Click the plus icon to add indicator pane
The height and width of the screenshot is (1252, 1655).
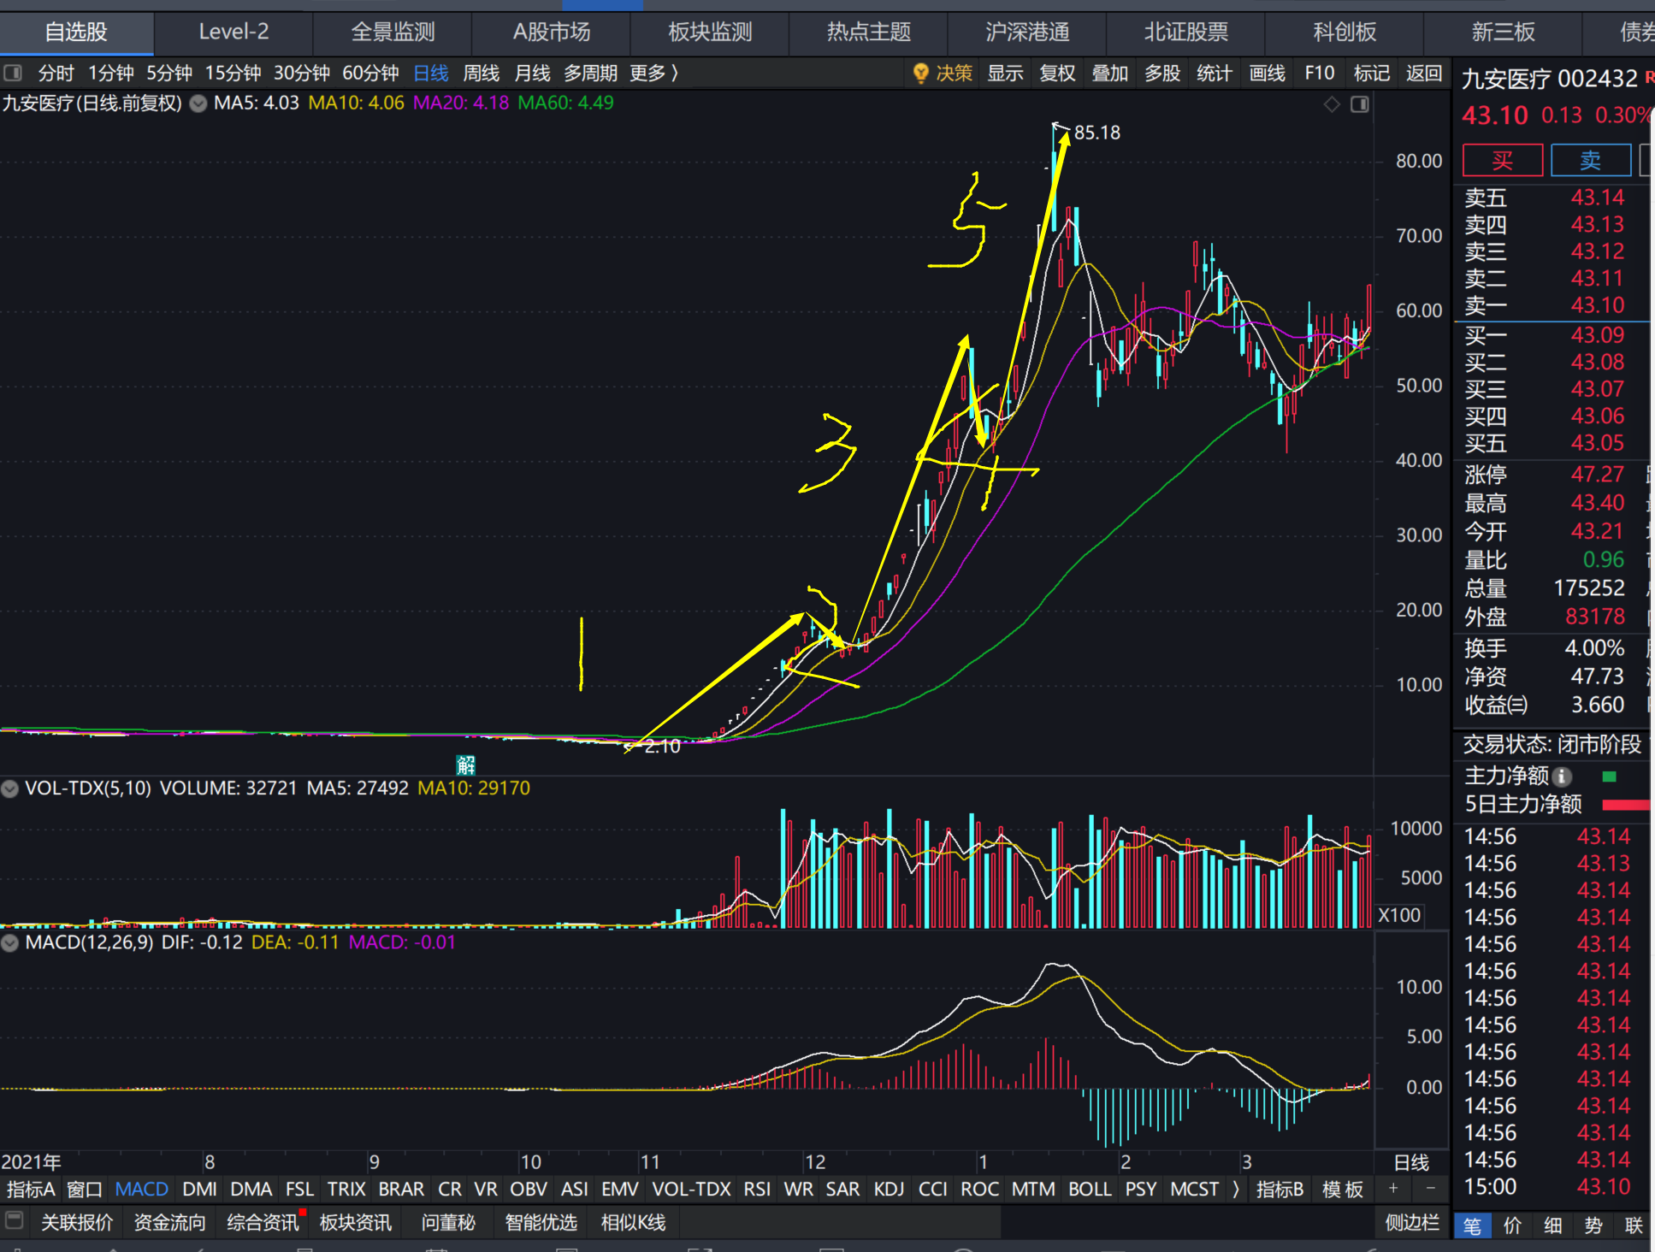pyautogui.click(x=1393, y=1189)
